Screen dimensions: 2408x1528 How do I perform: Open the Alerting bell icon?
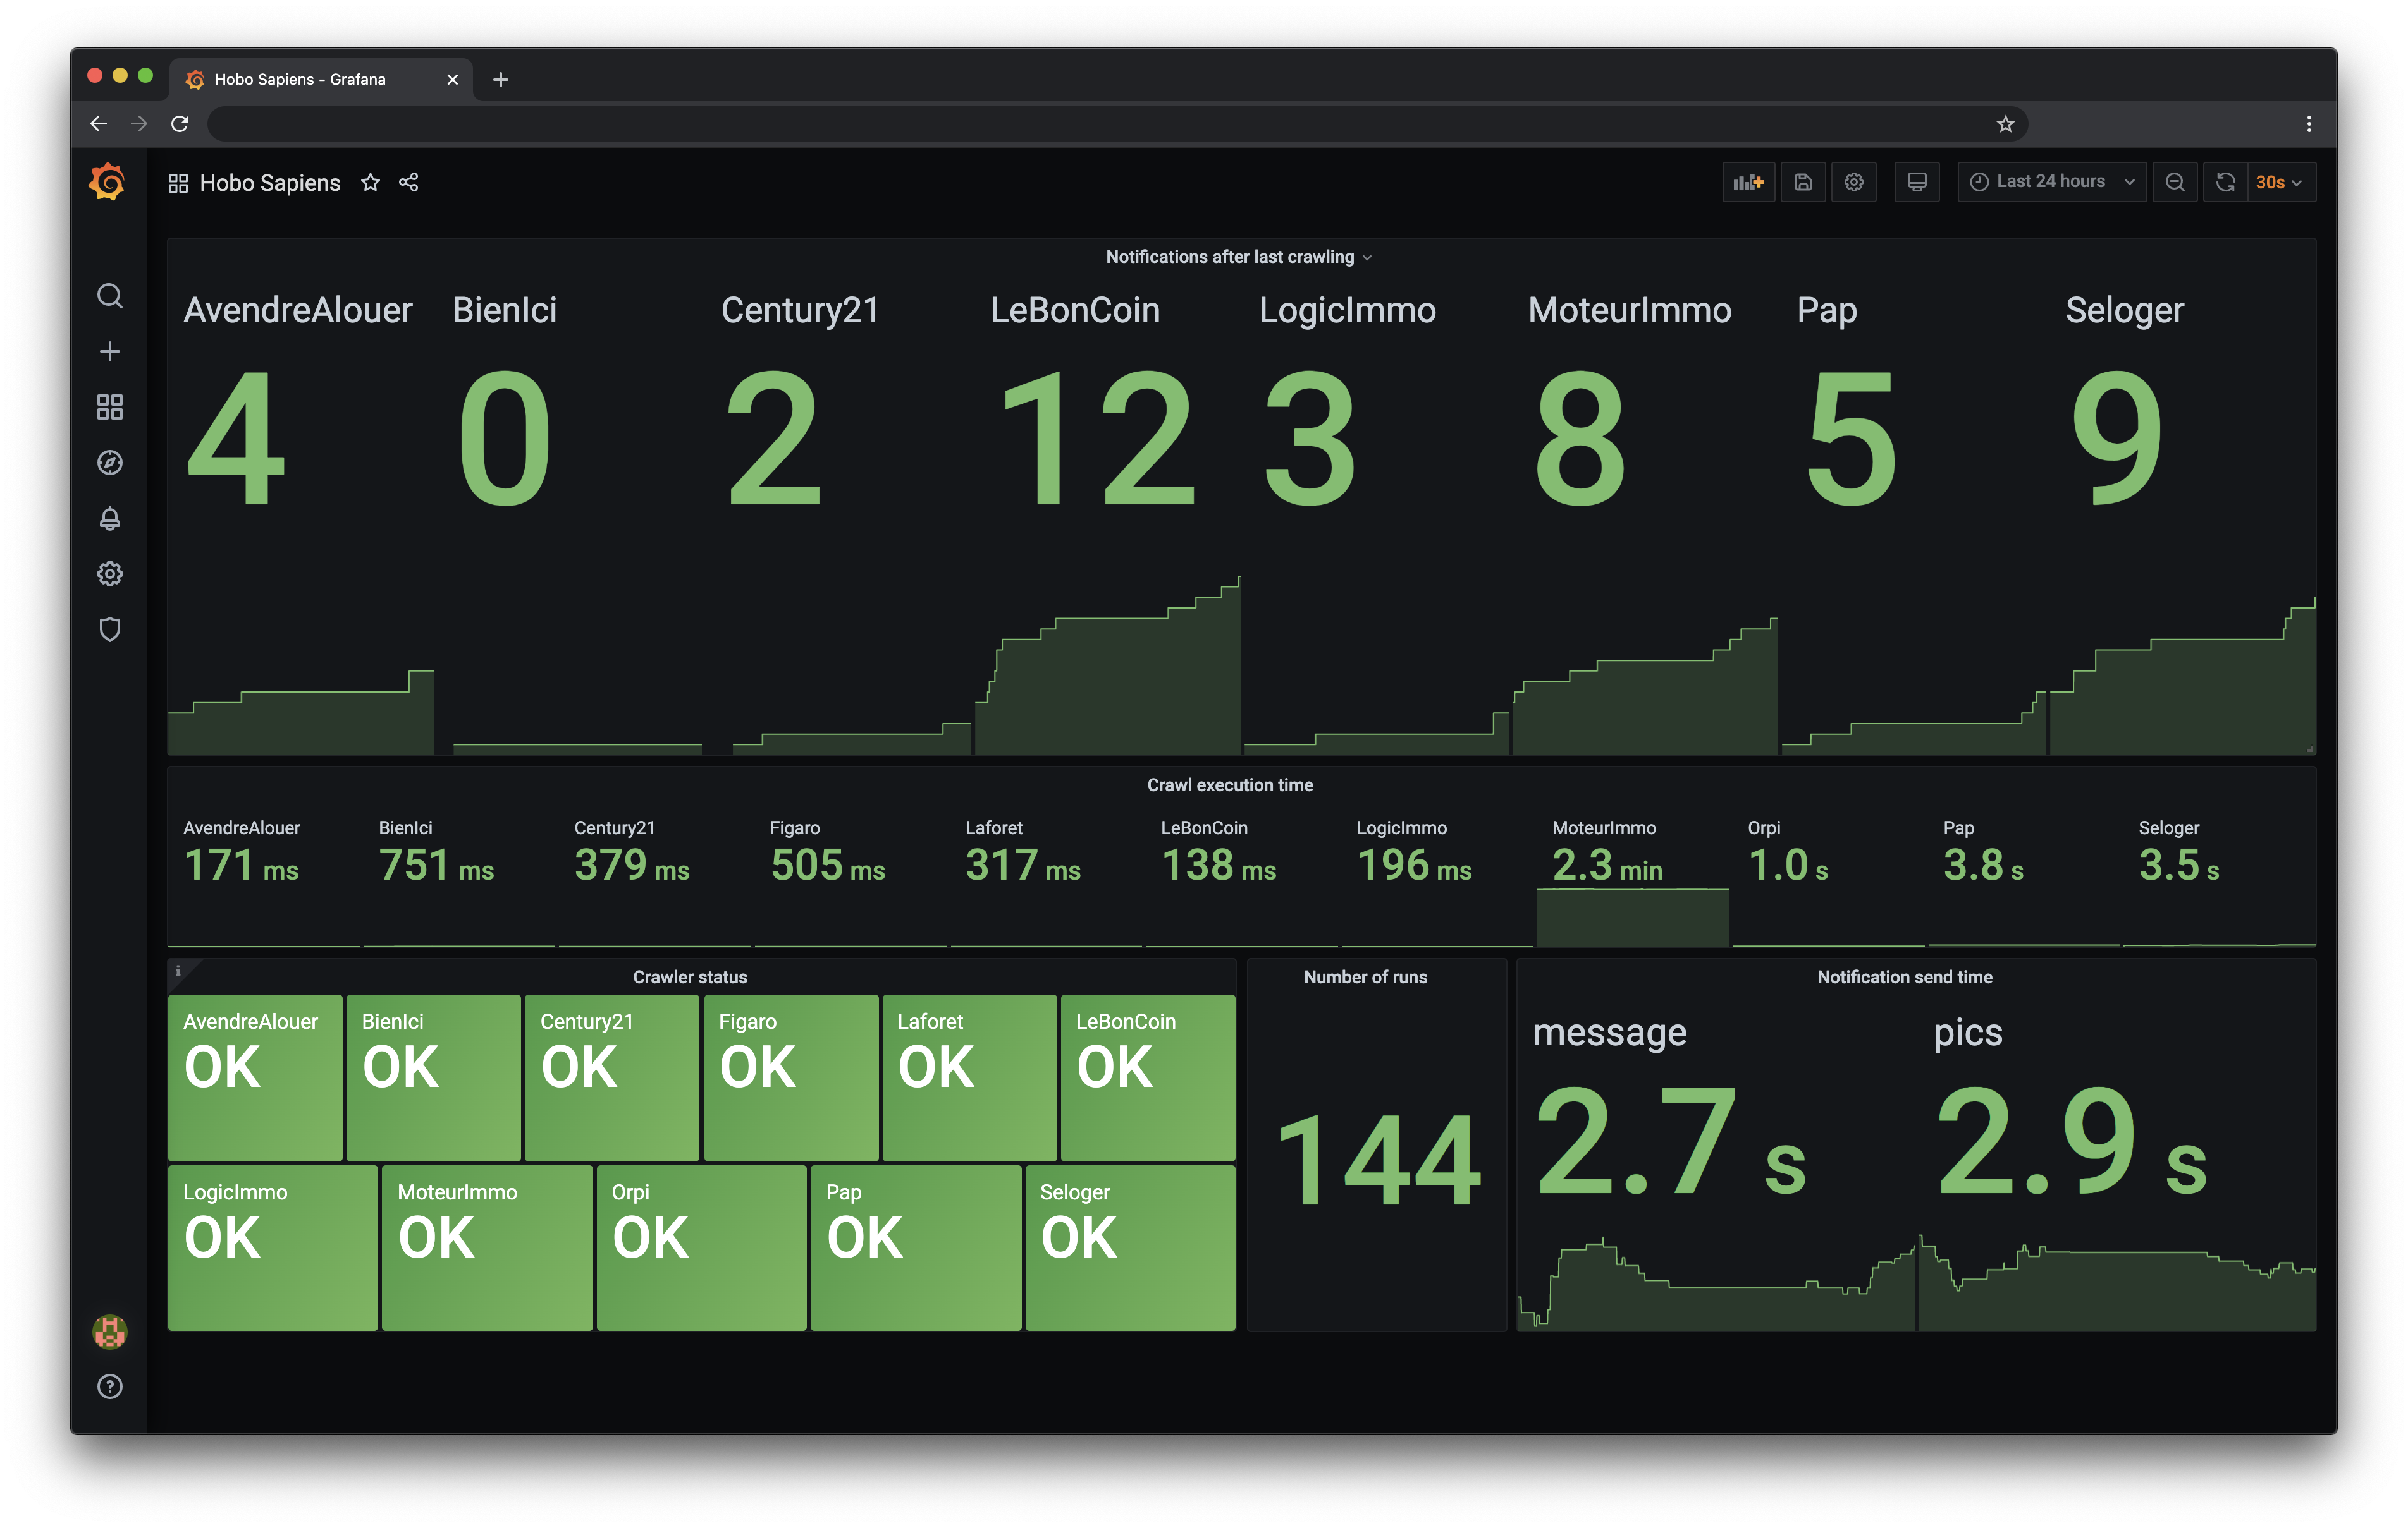(x=110, y=518)
